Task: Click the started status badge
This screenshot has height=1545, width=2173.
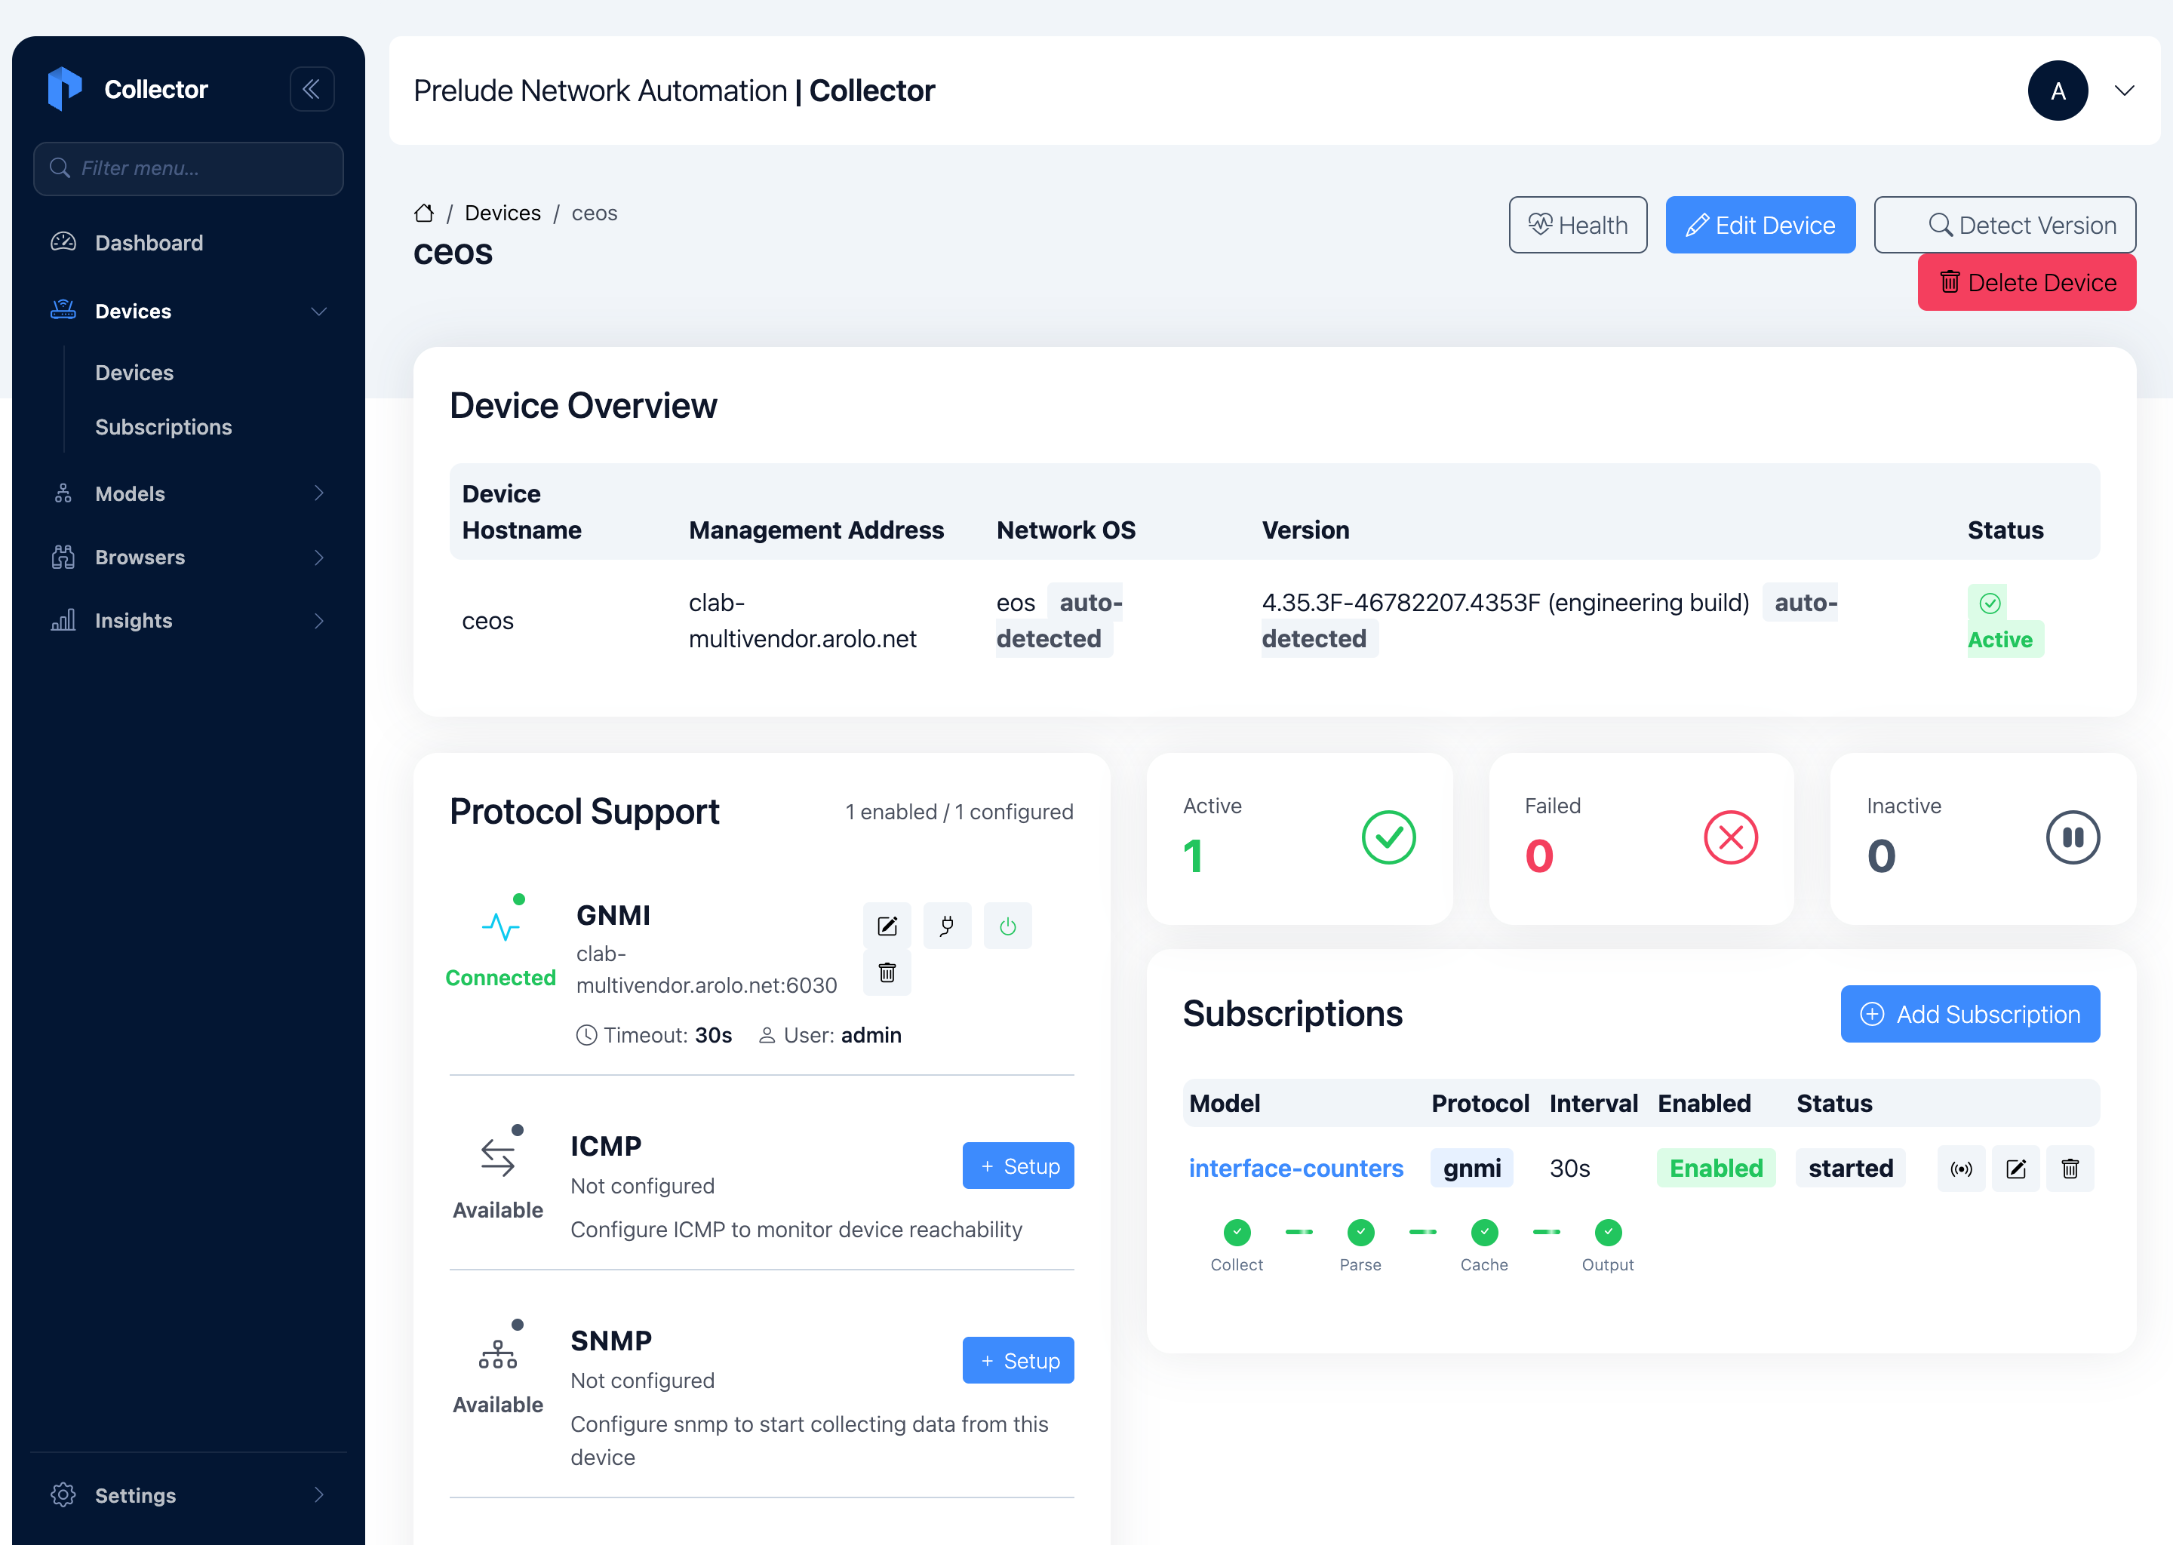Action: pos(1851,1169)
